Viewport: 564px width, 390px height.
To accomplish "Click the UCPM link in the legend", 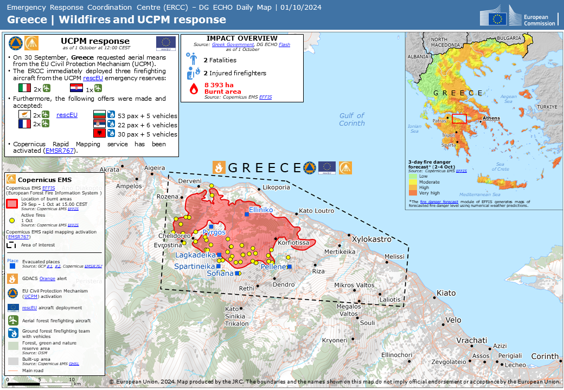I will pyautogui.click(x=29, y=297).
